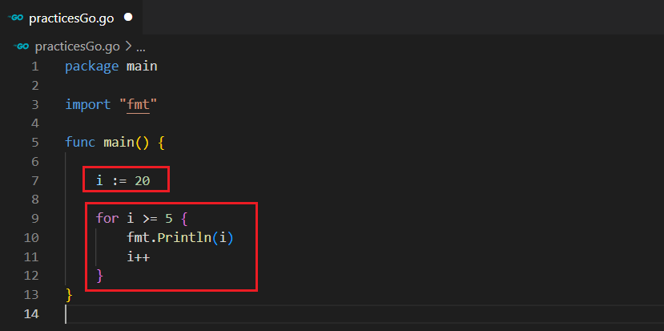The width and height of the screenshot is (664, 331).
Task: Select the practicesGo.go editor tab
Action: tap(72, 17)
